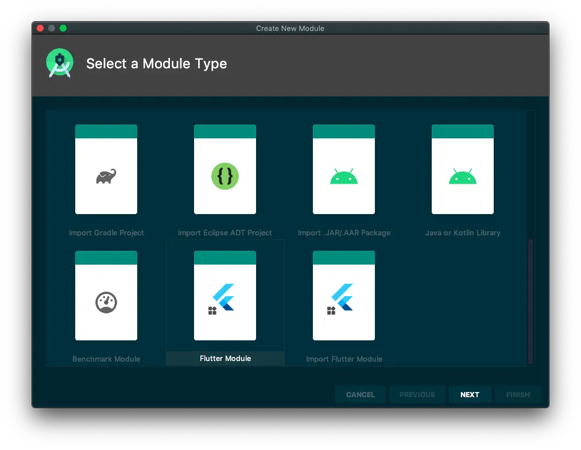
Task: Select the Flutter Module card
Action: click(x=225, y=296)
